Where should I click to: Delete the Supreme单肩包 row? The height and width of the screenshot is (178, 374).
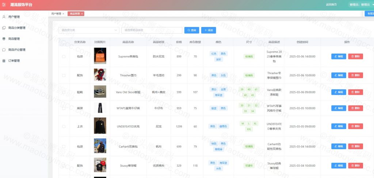tap(356, 57)
